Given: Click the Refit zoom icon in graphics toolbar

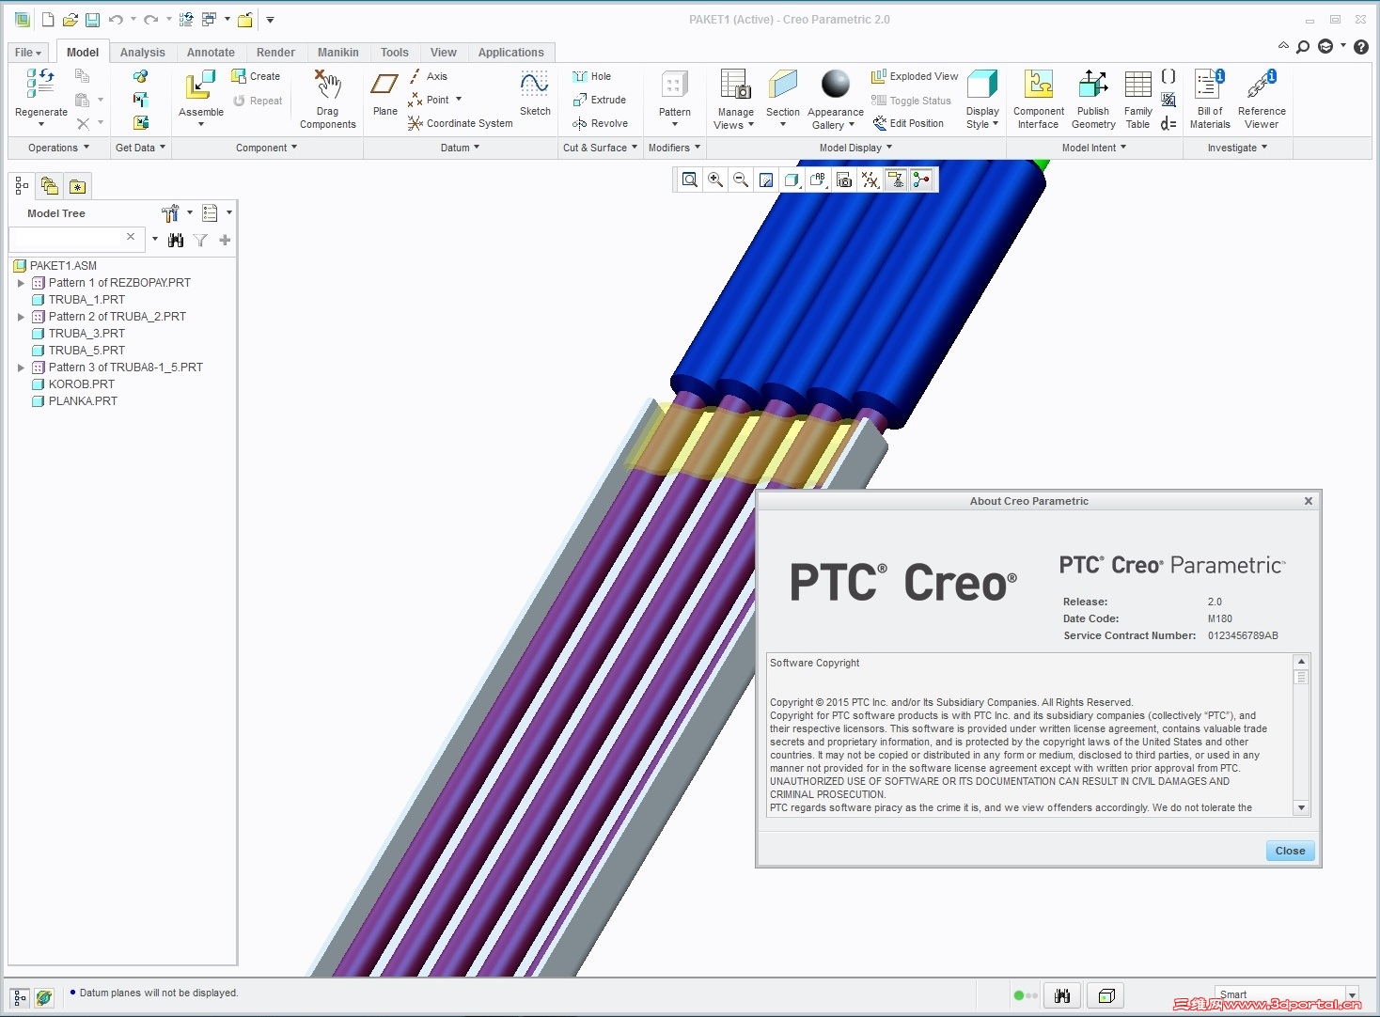Looking at the screenshot, I should coord(690,180).
